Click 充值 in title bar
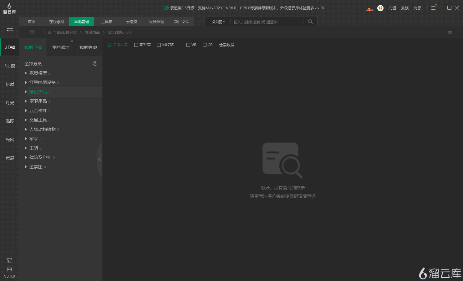 point(392,8)
